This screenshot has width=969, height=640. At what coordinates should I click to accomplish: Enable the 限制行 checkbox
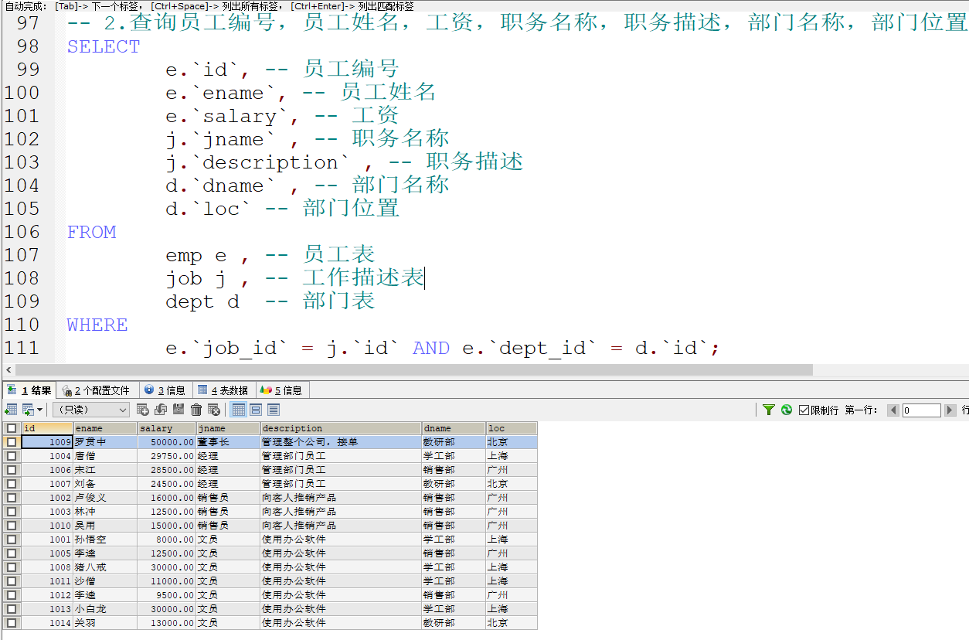[x=804, y=410]
